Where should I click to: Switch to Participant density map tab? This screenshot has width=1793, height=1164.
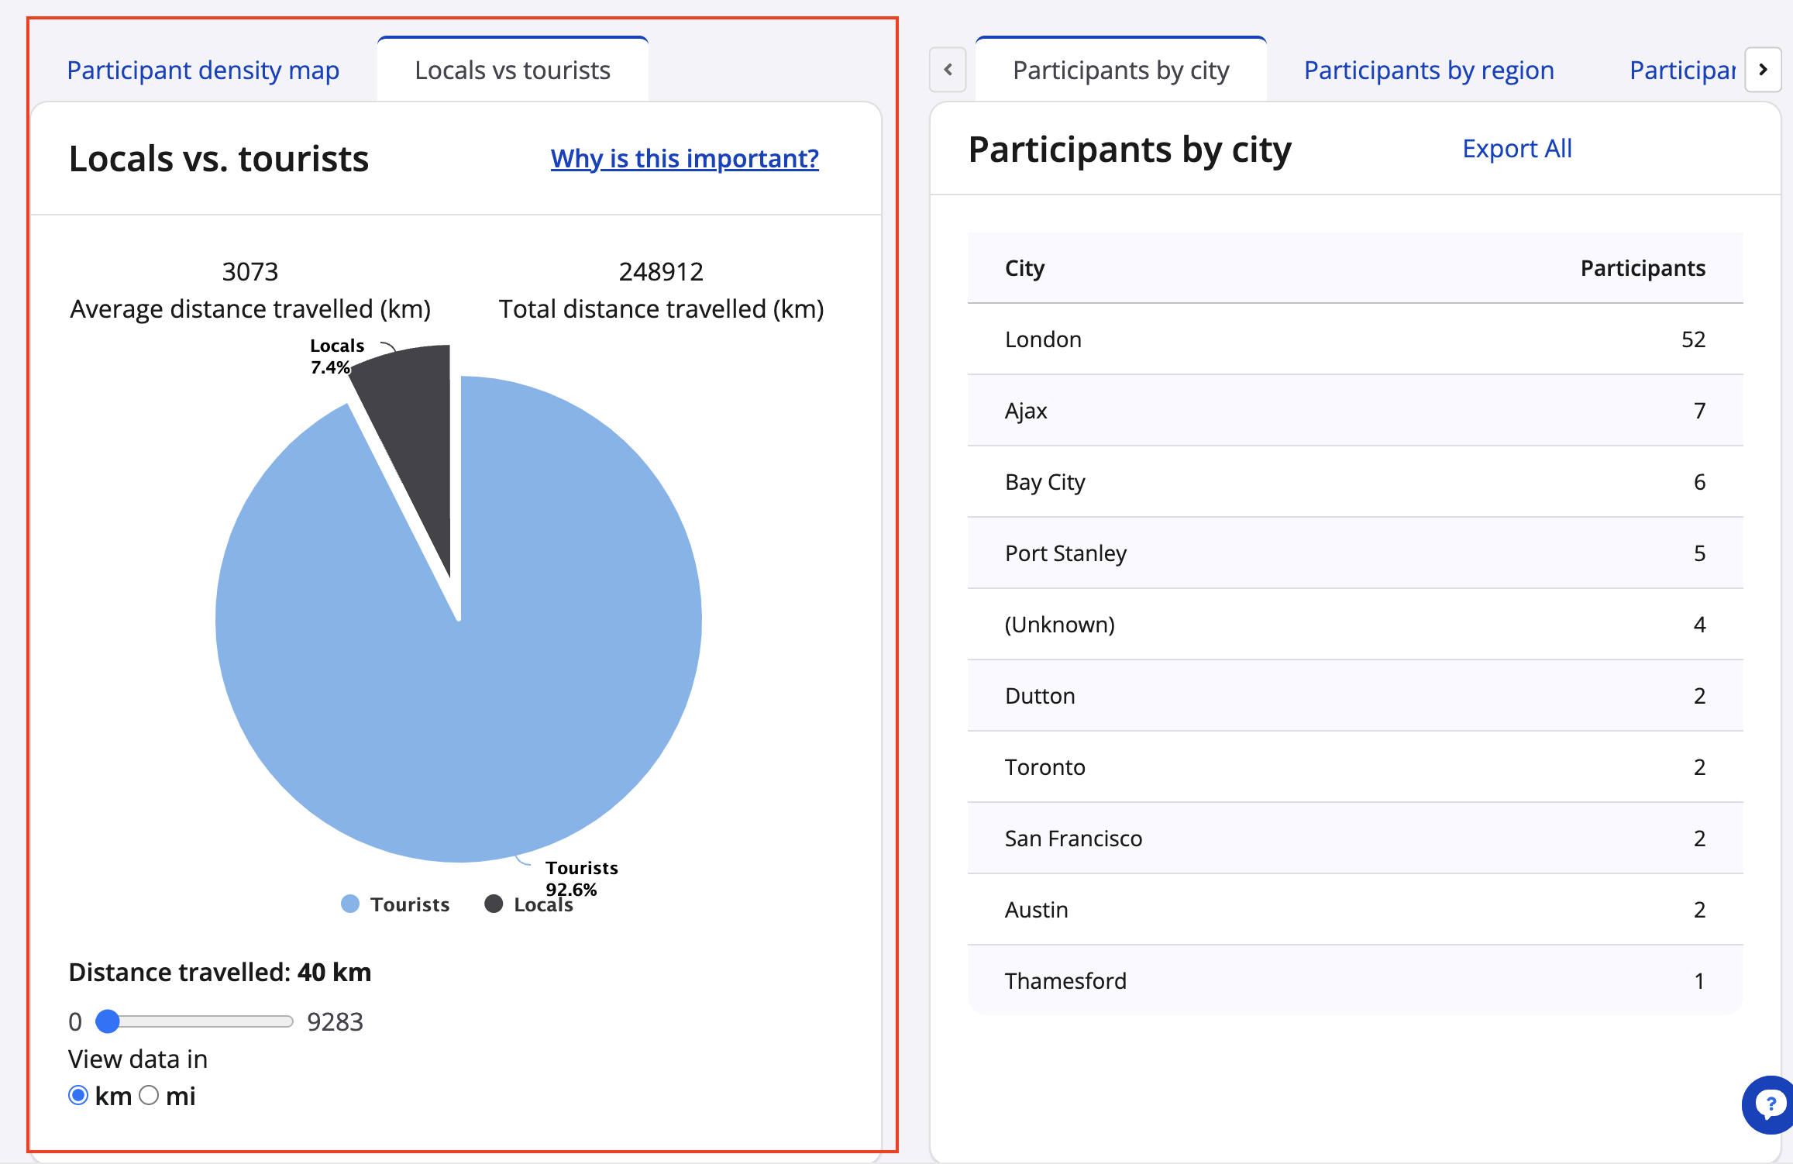click(x=203, y=71)
